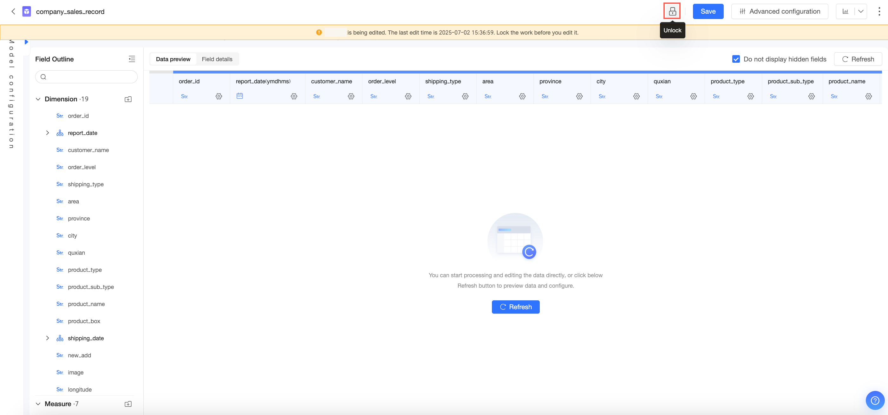Collapse the Dimension group
This screenshot has width=888, height=415.
pyautogui.click(x=38, y=99)
